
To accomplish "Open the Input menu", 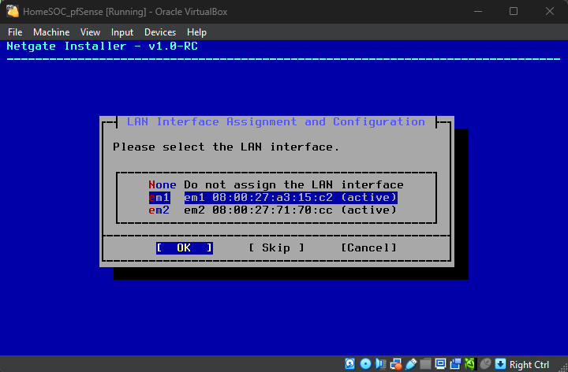I will 122,32.
